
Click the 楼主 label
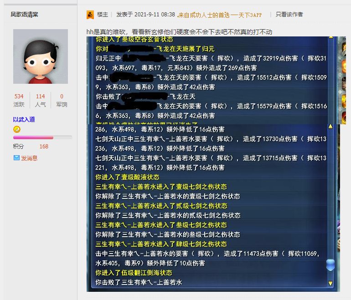[x=103, y=15]
